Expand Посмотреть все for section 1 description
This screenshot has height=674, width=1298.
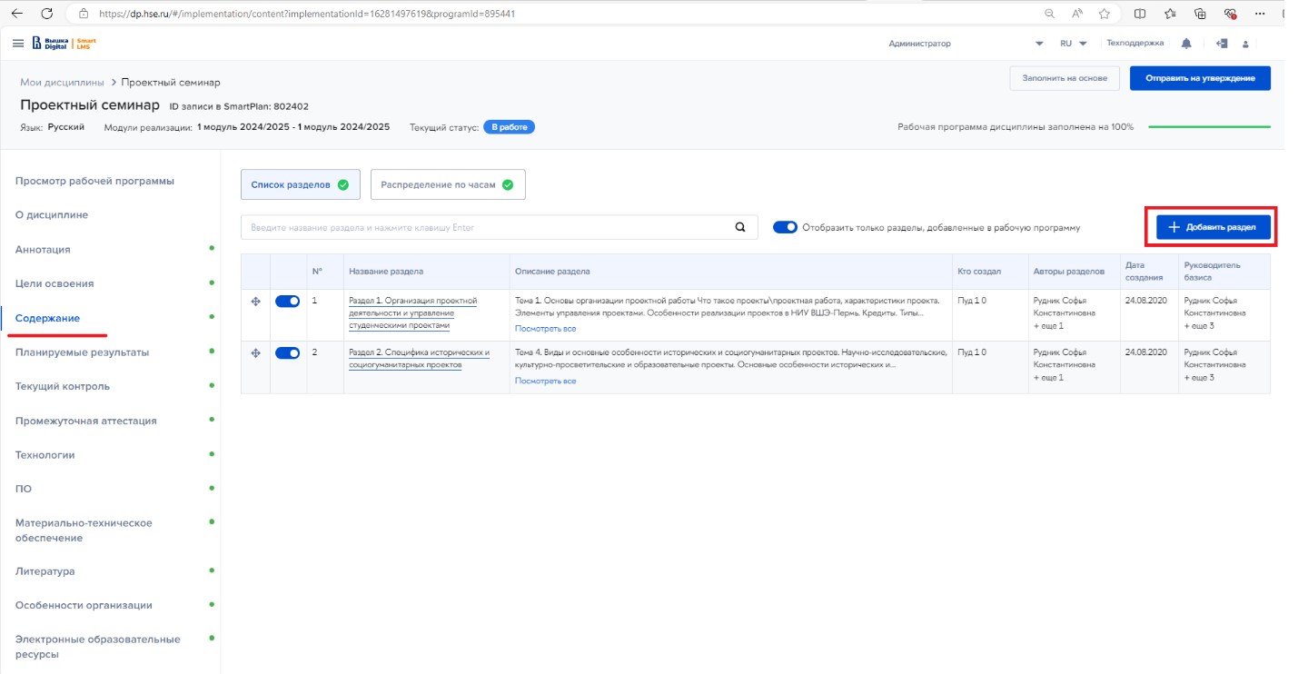point(545,329)
